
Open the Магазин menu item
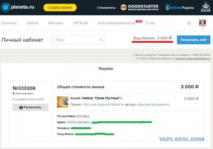(56, 23)
